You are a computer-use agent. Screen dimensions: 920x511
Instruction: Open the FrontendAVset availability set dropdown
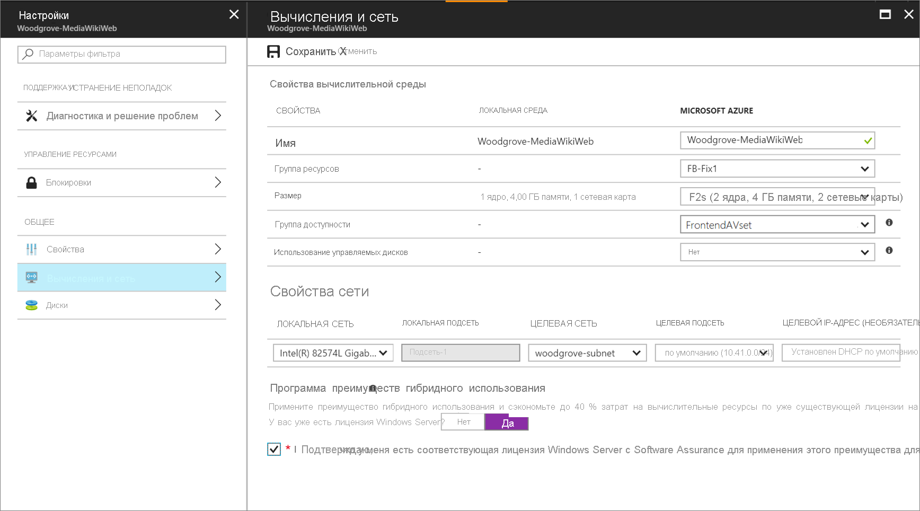pyautogui.click(x=777, y=225)
